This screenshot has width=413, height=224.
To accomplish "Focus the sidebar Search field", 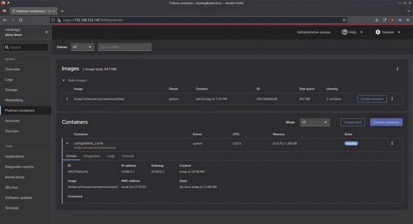I will pos(26,47).
